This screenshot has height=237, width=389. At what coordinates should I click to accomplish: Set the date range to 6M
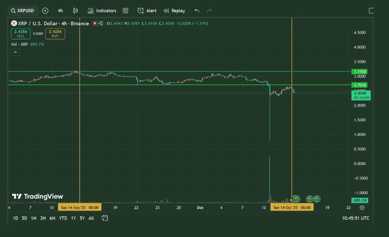pos(52,218)
